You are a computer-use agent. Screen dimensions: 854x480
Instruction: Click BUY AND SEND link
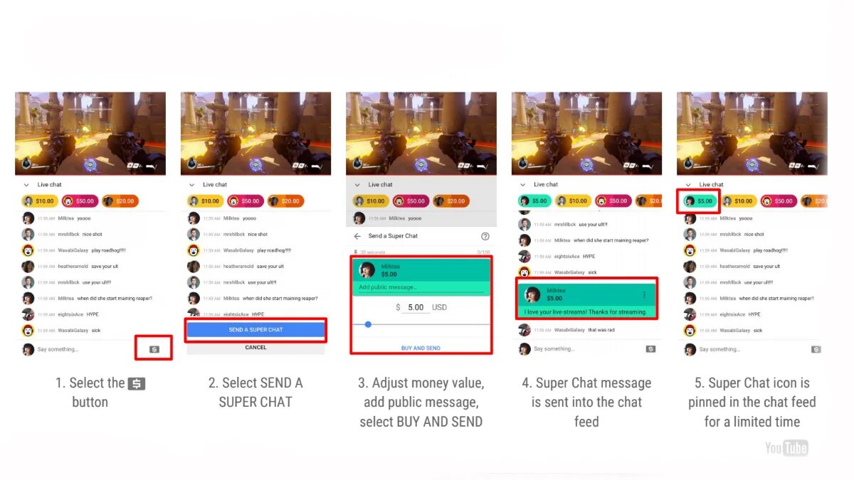(421, 348)
